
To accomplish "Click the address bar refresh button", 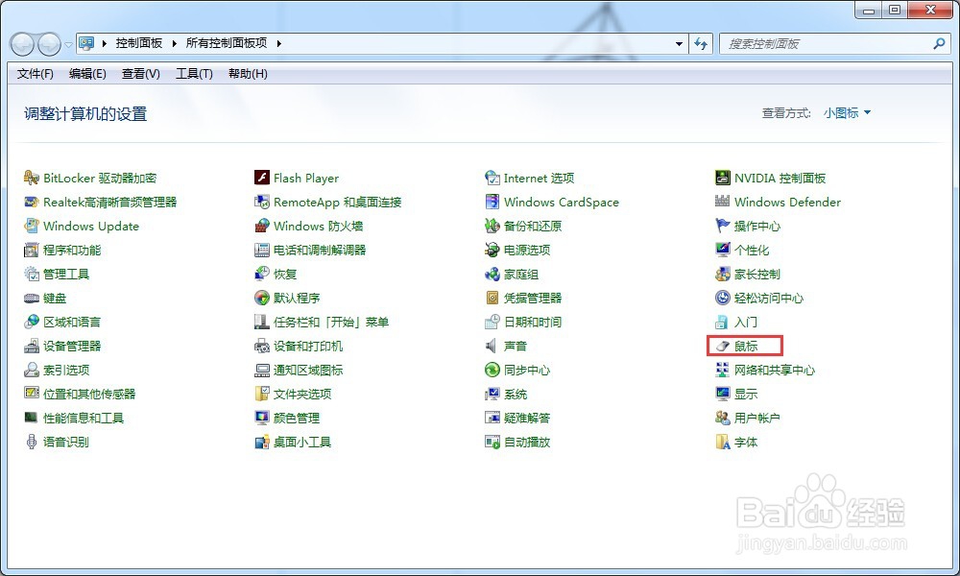I will [x=701, y=43].
